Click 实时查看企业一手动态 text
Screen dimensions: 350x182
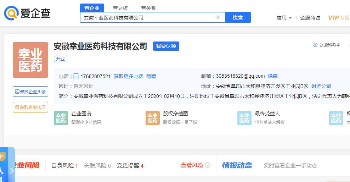pos(290,165)
